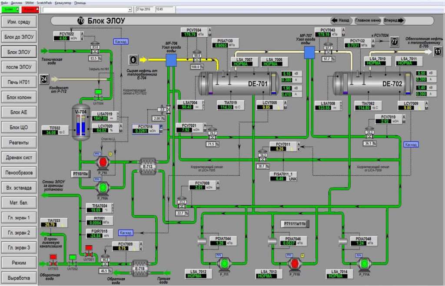Click TIA7019 value 114.33
Image resolution: width=445 pixels, height=286 pixels.
225,107
